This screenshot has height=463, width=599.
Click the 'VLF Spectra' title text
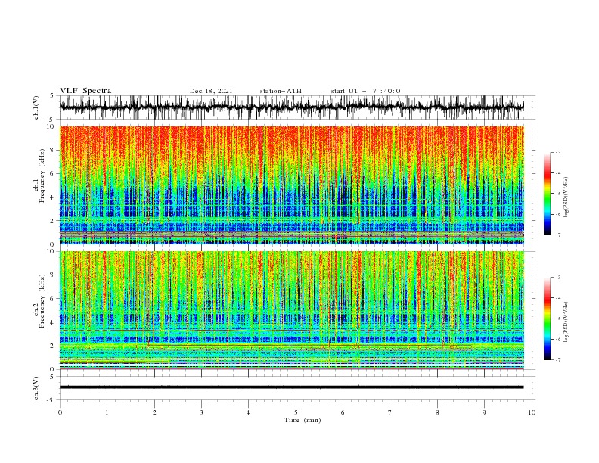pos(85,91)
